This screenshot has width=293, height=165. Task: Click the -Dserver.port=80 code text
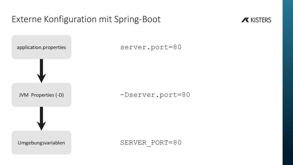[x=155, y=95]
